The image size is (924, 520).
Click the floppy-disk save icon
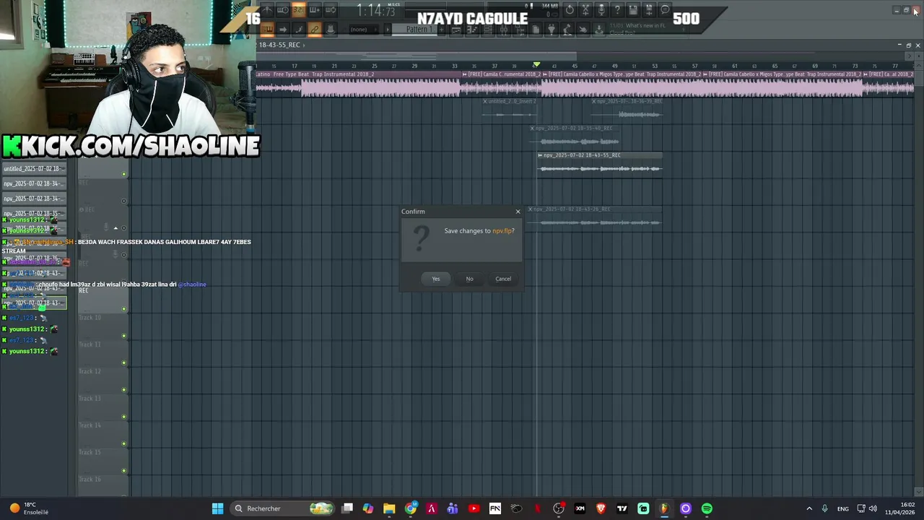coord(633,9)
